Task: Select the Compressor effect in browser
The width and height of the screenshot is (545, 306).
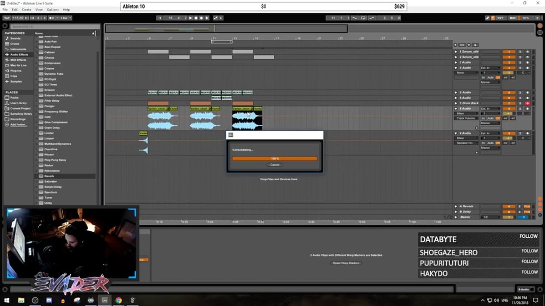Action: (x=53, y=63)
